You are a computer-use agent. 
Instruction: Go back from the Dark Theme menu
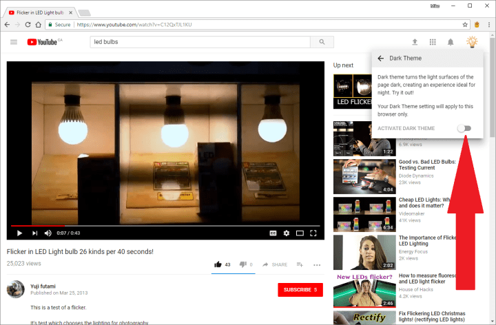click(x=380, y=59)
